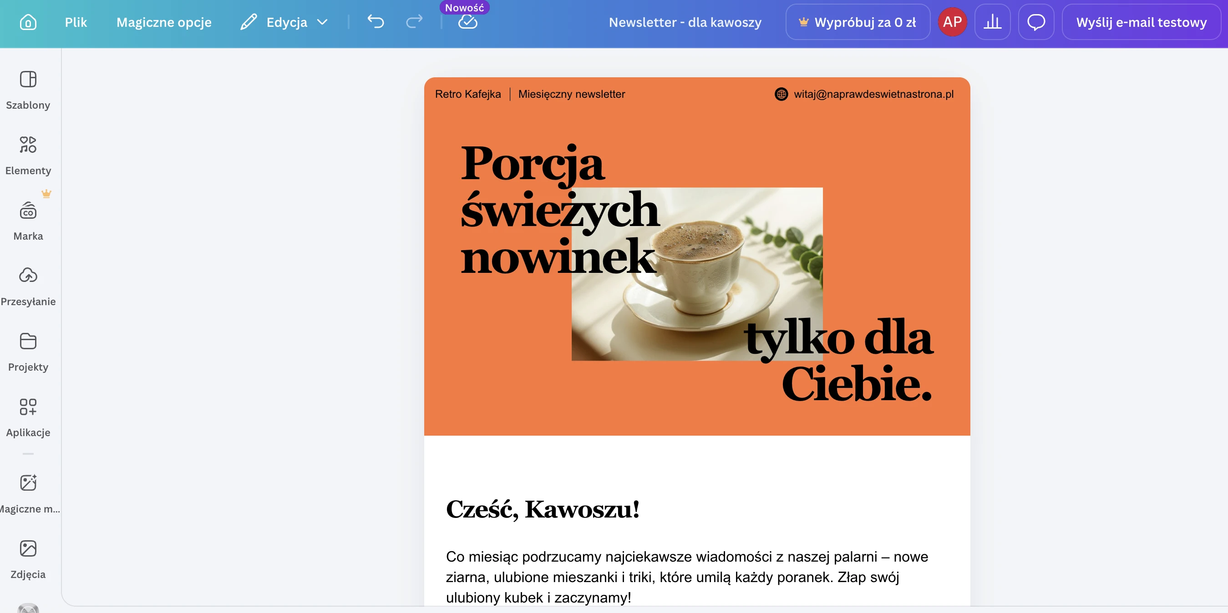Select the text tylko dla Ciebie.
This screenshot has height=613, width=1228.
[838, 361]
